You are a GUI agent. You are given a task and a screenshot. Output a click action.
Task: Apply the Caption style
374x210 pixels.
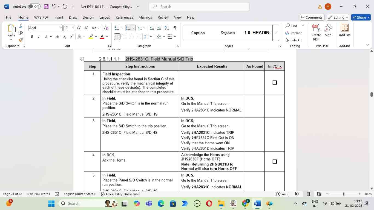198,33
